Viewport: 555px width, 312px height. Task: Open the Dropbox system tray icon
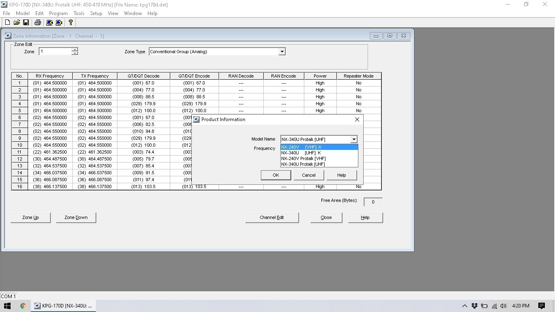475,305
